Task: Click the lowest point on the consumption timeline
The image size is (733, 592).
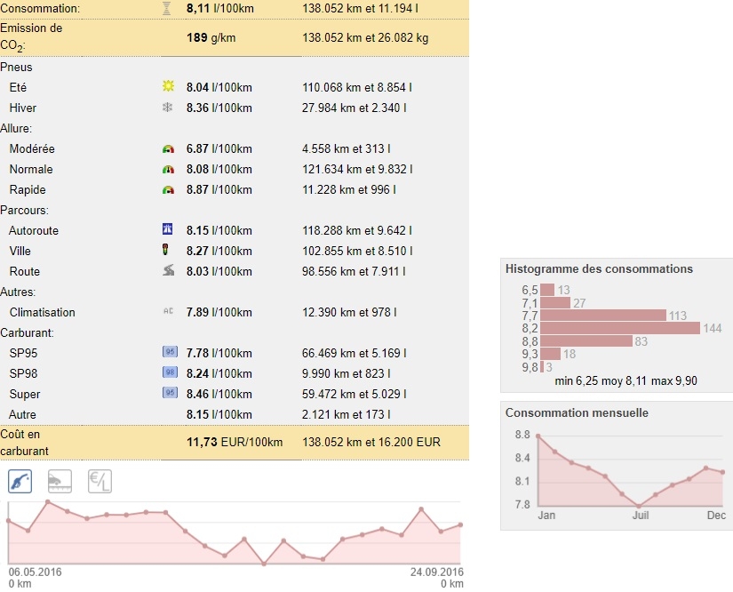Action: 264,564
